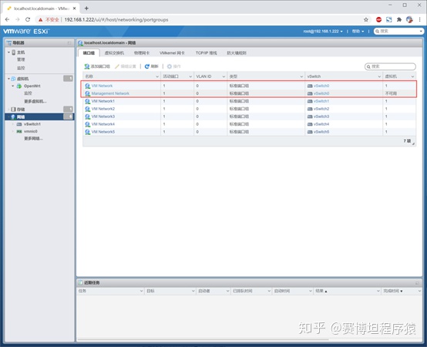Viewport: 427px width, 347px height.
Task: Open the header search box dropdown arrow
Action: 421,32
